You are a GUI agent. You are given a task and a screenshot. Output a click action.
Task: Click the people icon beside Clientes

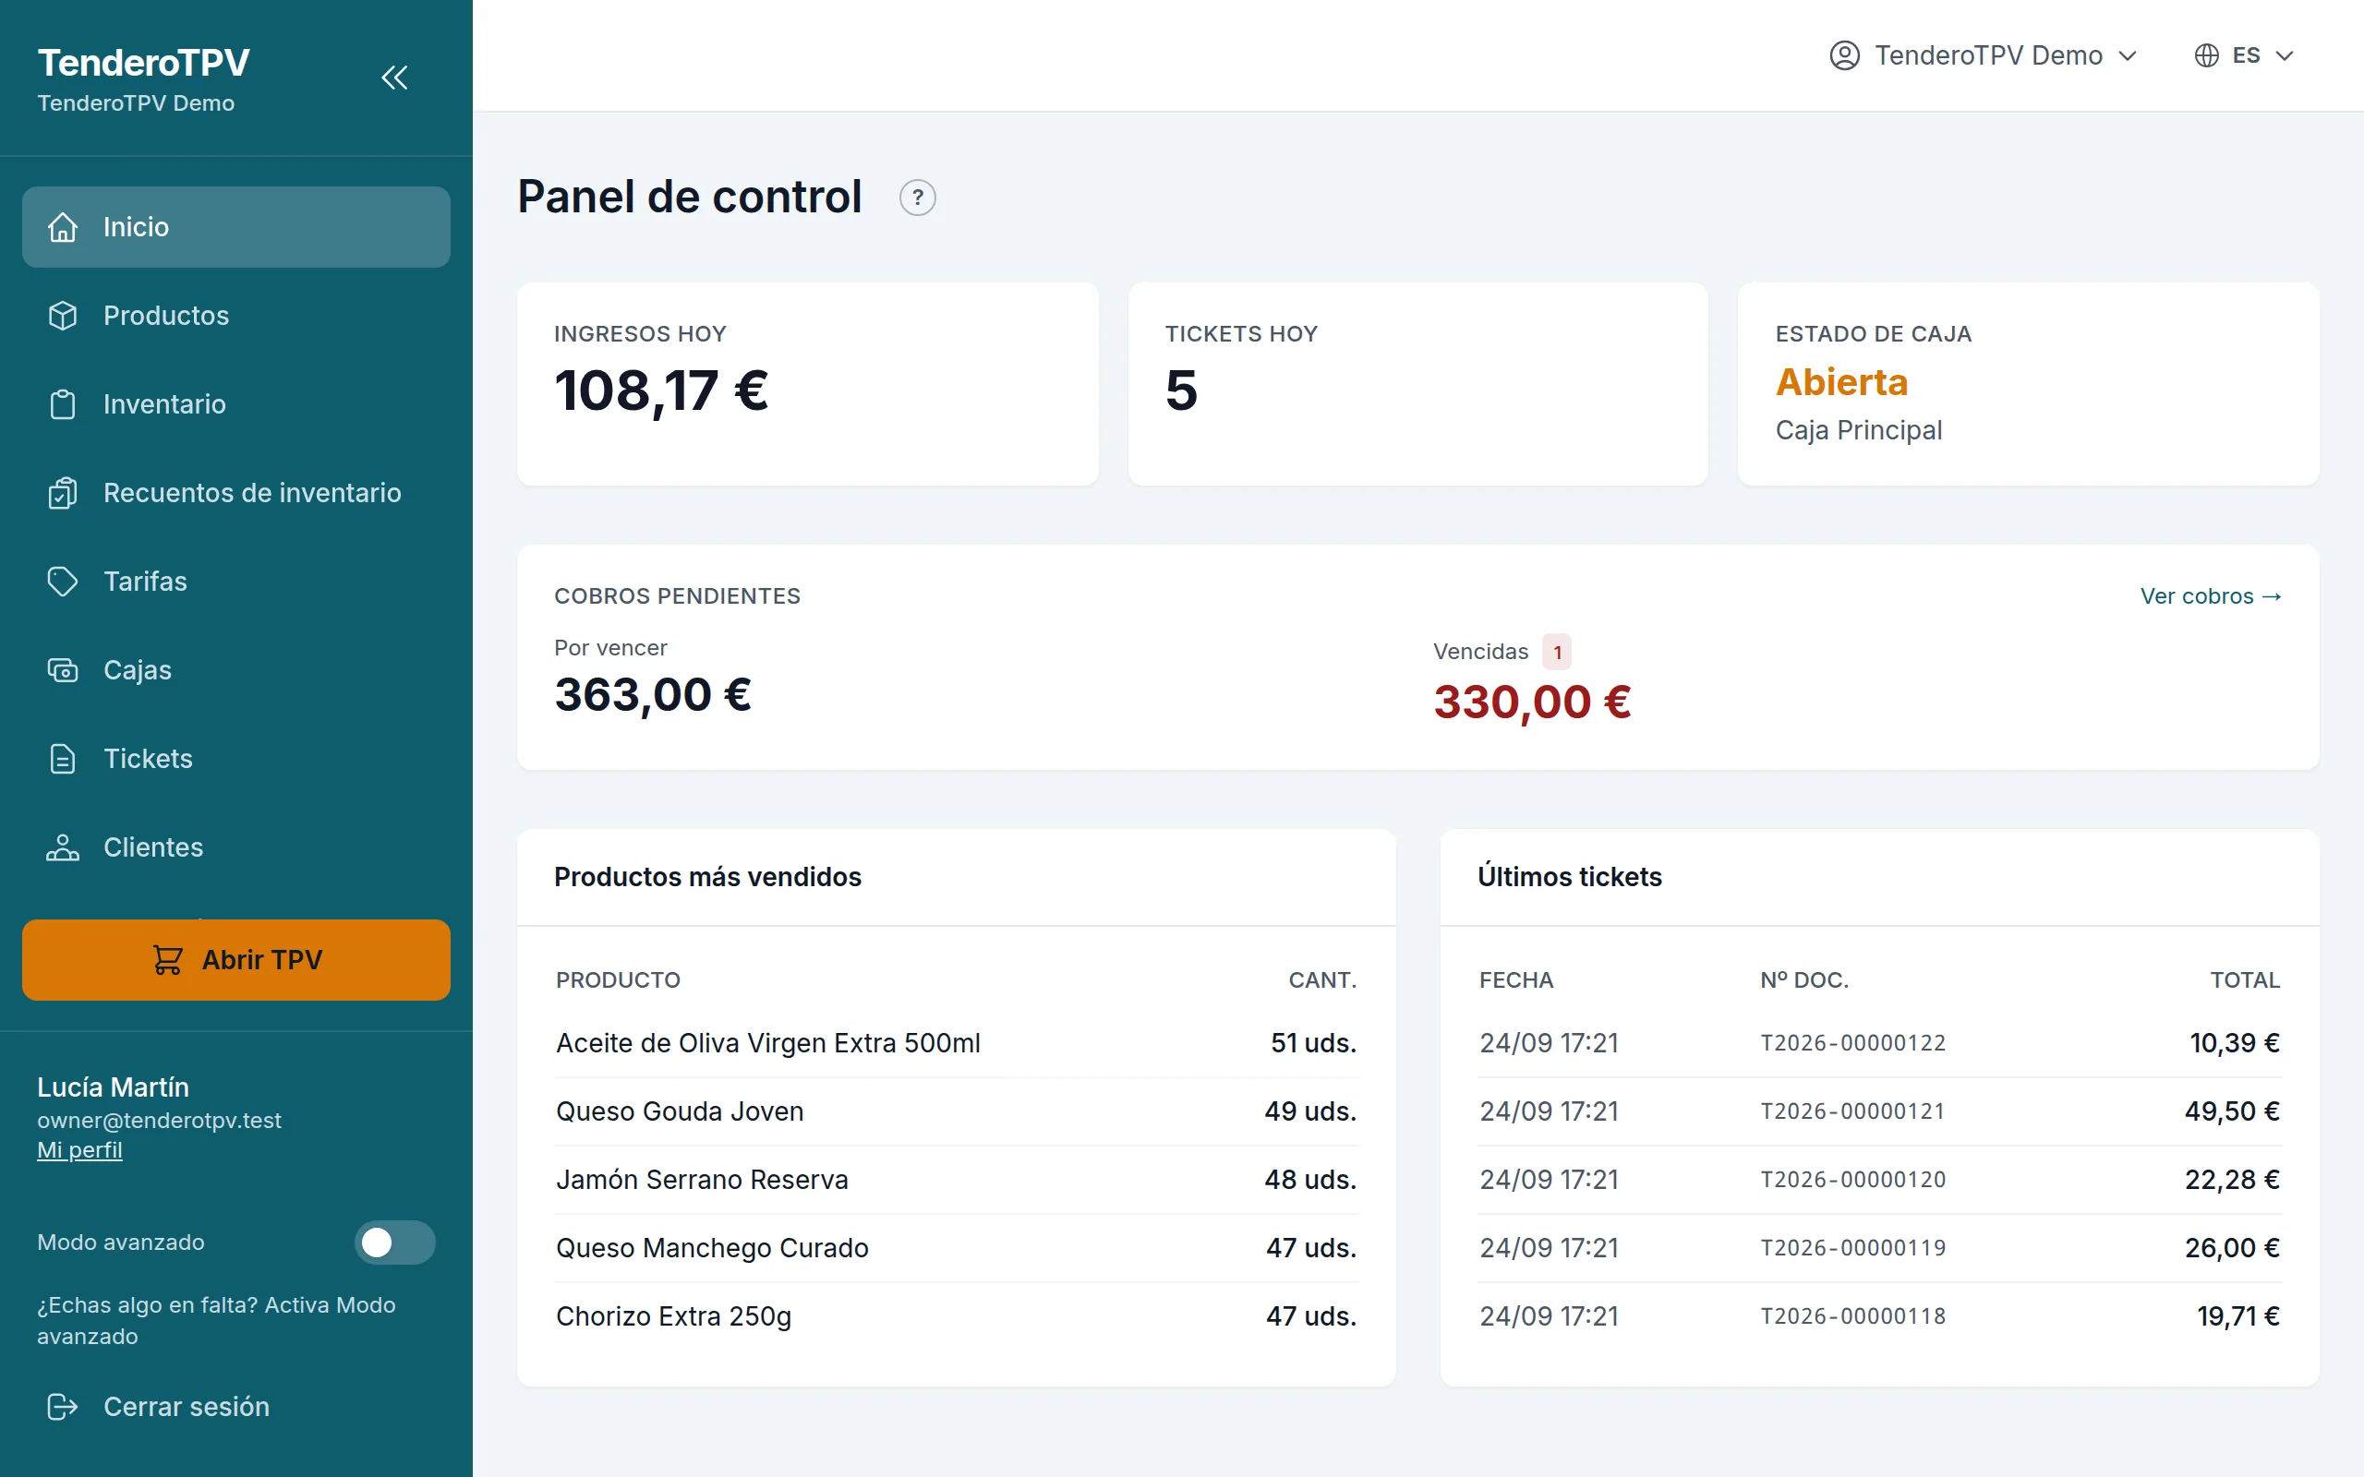(63, 847)
